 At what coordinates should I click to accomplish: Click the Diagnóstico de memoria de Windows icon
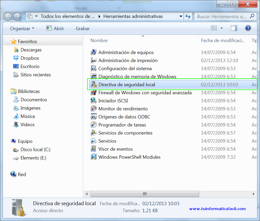click(94, 76)
